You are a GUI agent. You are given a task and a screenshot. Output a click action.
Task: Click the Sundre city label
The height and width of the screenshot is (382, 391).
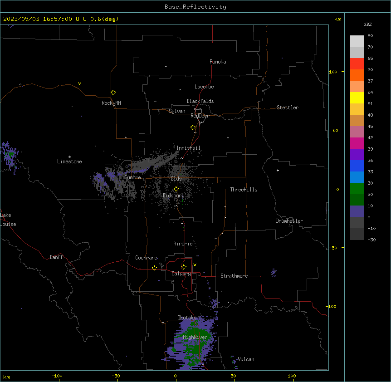click(x=132, y=177)
